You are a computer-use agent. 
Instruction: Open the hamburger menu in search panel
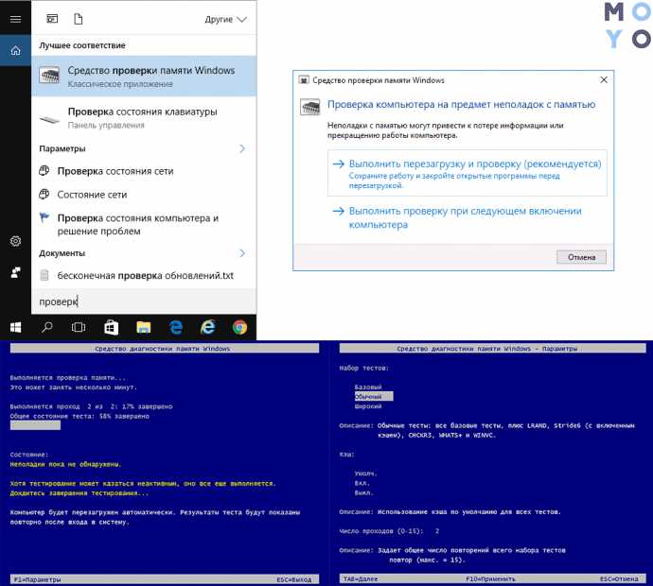click(x=15, y=19)
